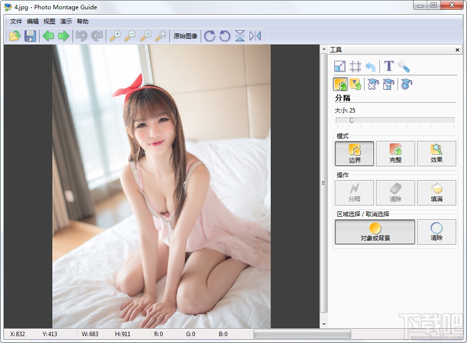Choose 对象或背景 region selection
467x343 pixels.
375,232
